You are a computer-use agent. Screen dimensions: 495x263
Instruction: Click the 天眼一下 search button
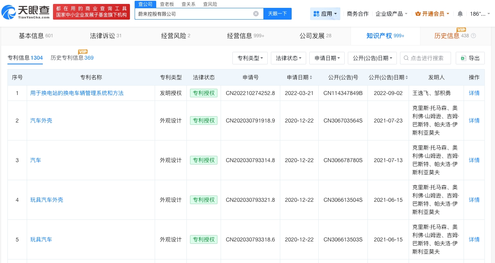277,14
